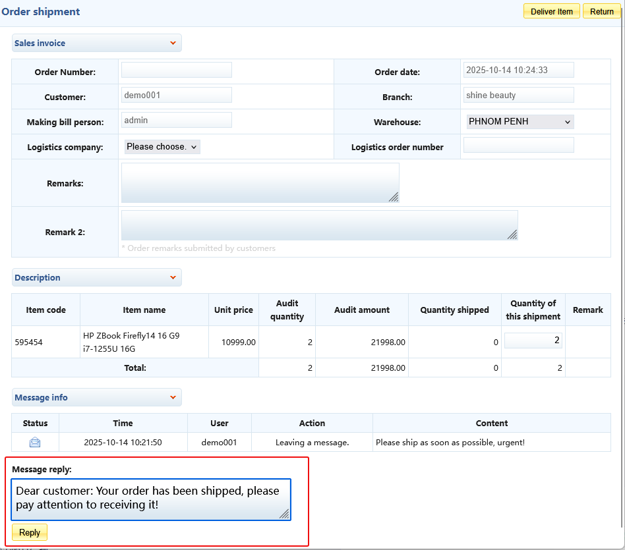Open the Warehouse dropdown showing PHNOM PENH
This screenshot has width=625, height=550.
(520, 122)
